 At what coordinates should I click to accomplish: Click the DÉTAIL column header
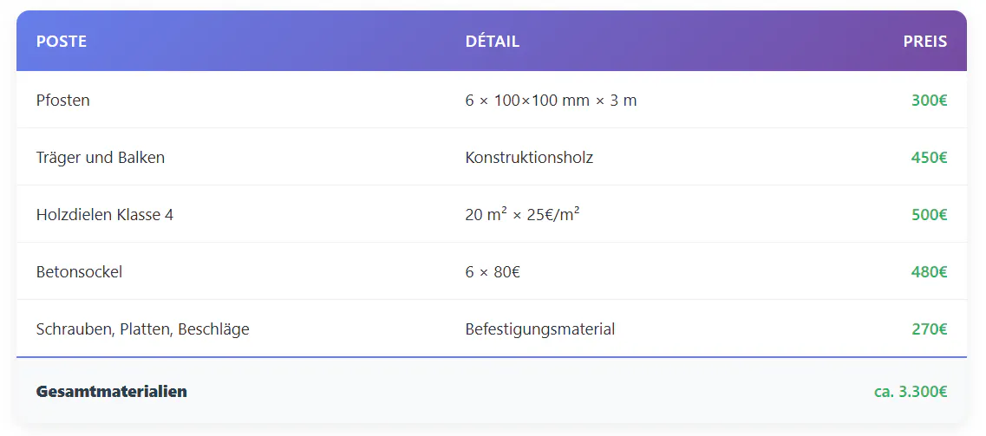pos(492,42)
